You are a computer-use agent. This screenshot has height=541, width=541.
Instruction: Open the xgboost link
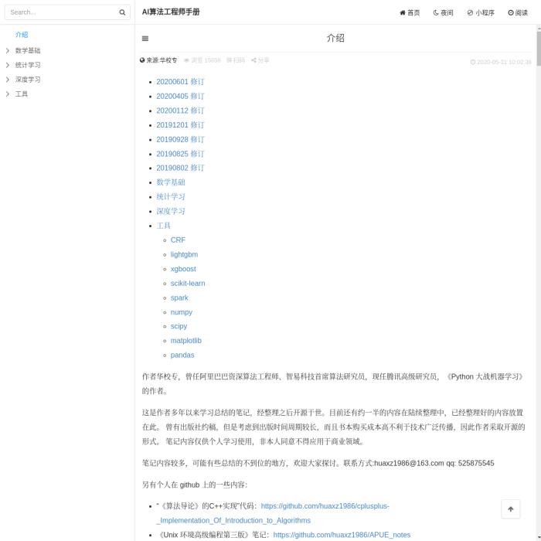(x=183, y=269)
